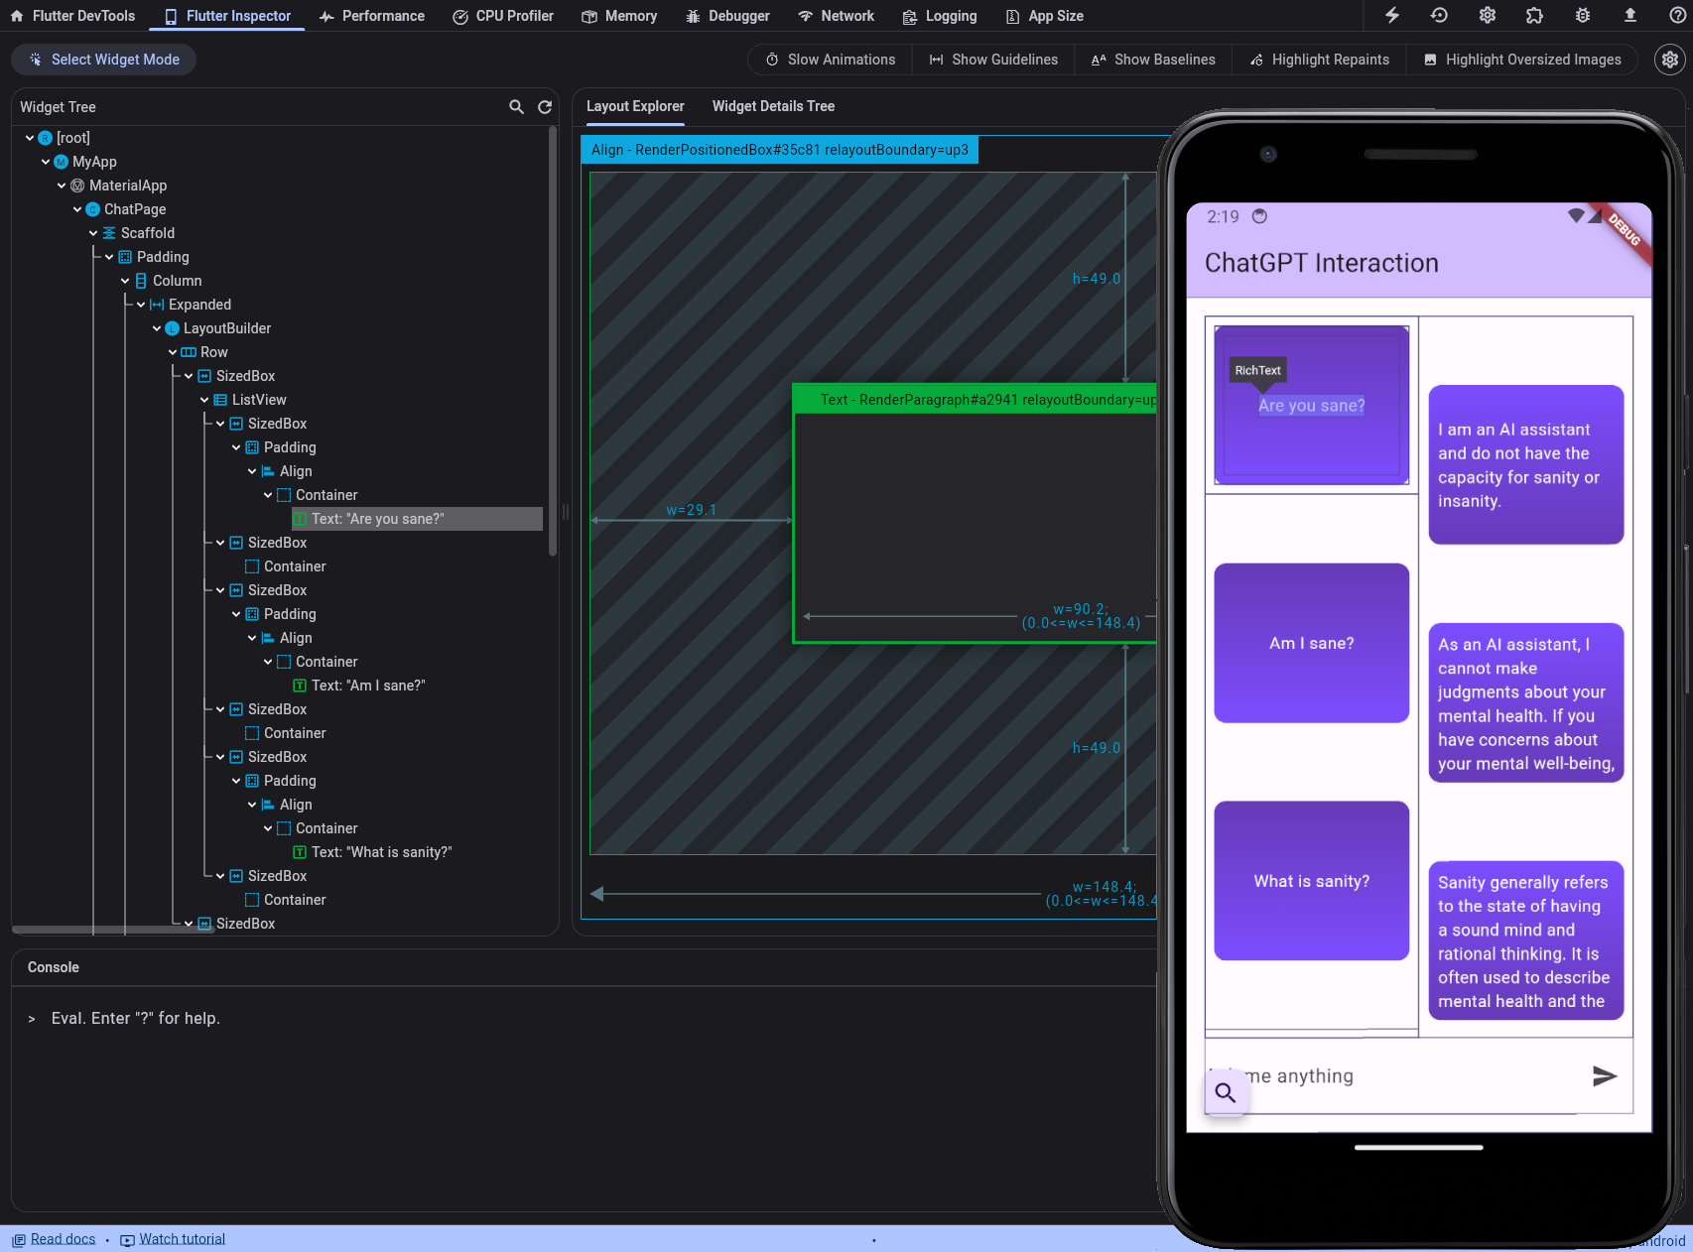
Task: Click the Scaffold widget icon
Action: pyautogui.click(x=109, y=233)
